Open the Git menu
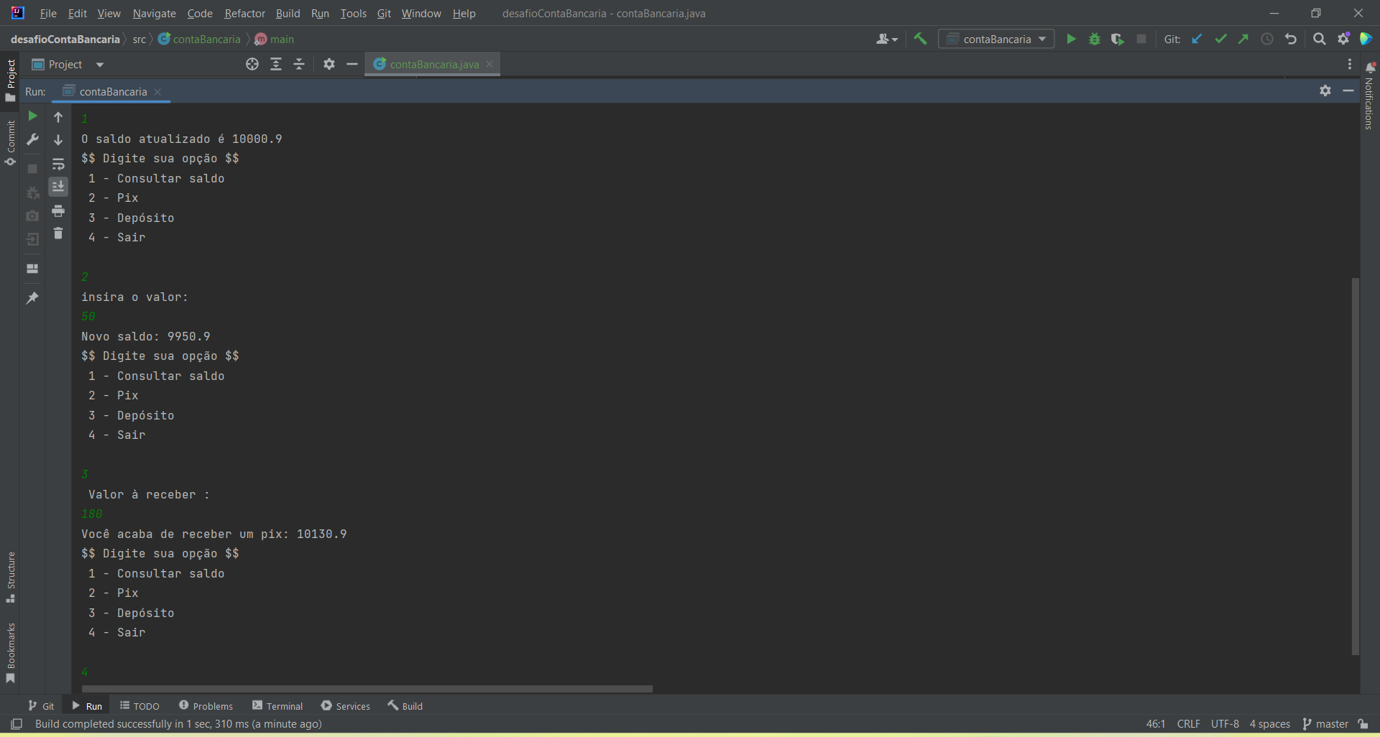This screenshot has height=737, width=1380. point(384,14)
